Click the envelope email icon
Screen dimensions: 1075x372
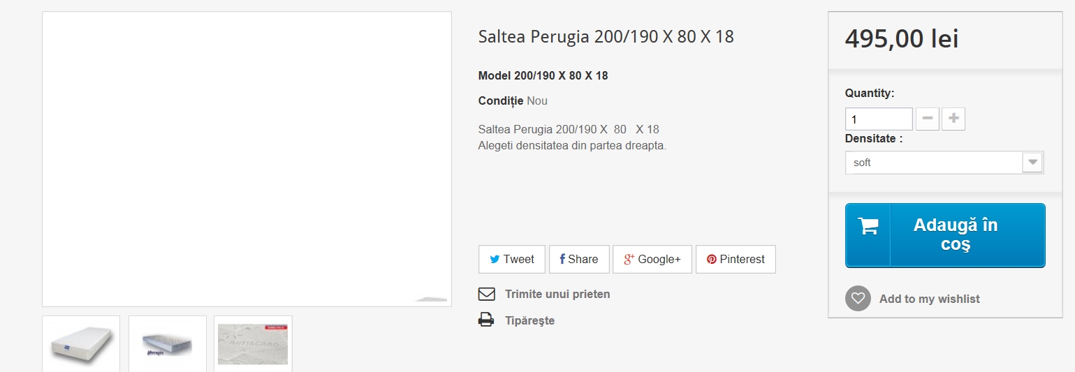[x=486, y=294]
